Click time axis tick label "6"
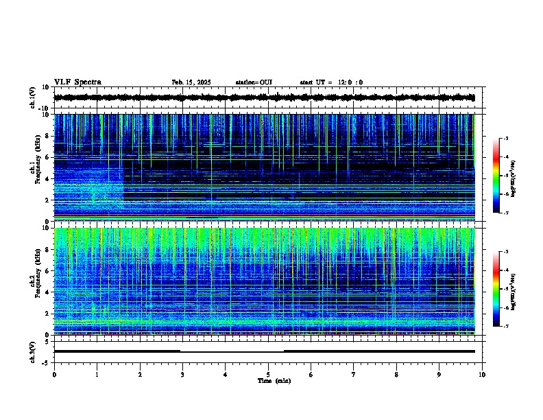This screenshot has height=420, width=543. [x=311, y=375]
